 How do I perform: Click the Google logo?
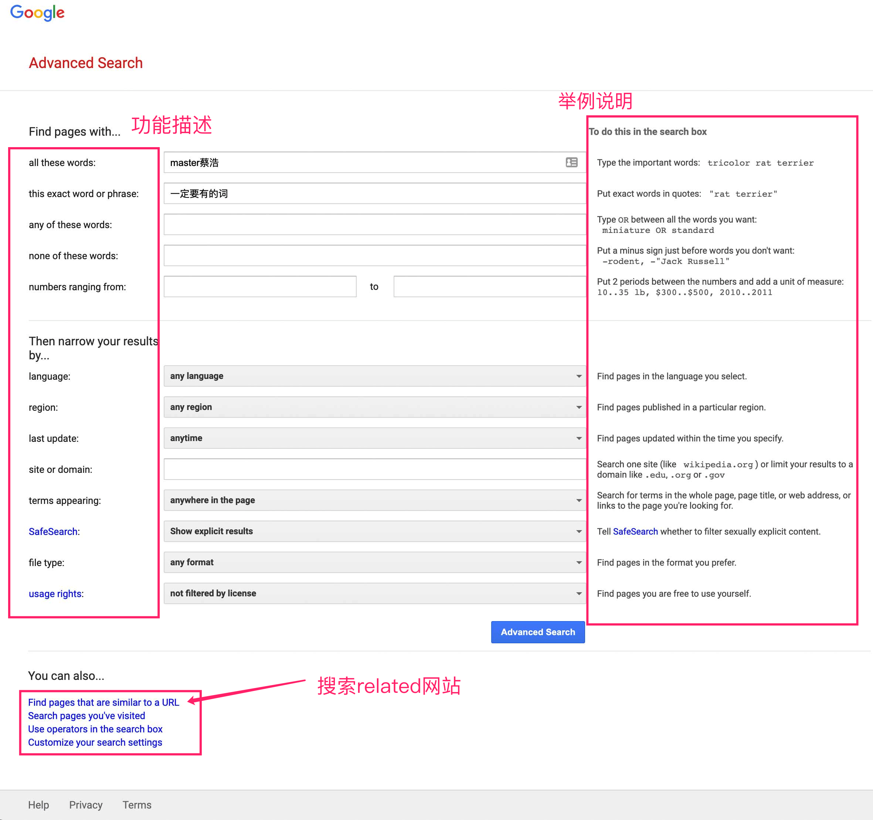coord(37,12)
